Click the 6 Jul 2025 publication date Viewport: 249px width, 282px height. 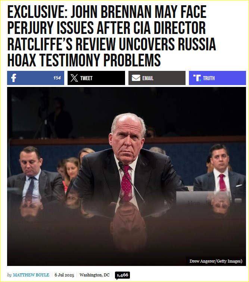(x=64, y=275)
